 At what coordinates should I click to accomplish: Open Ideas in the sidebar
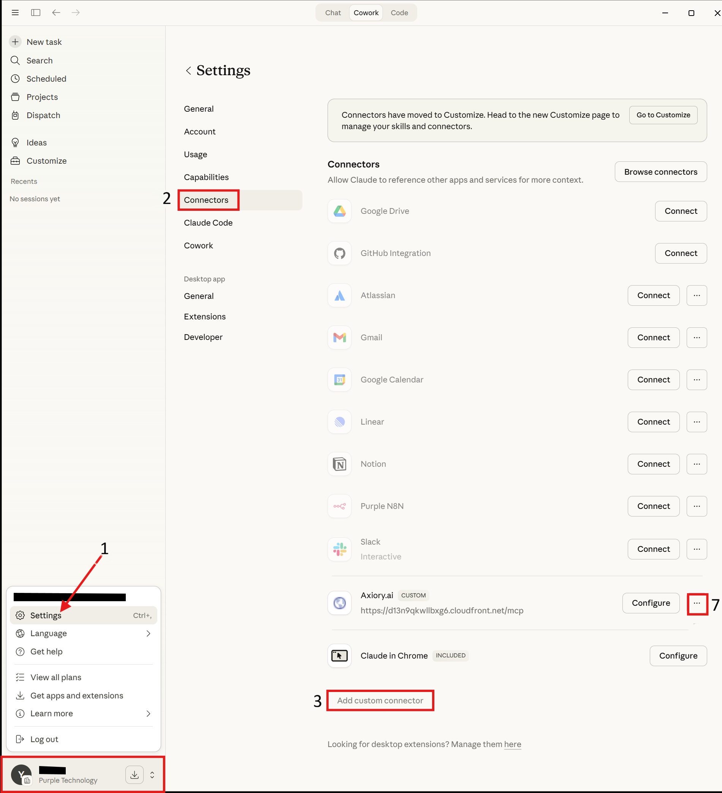tap(28, 142)
